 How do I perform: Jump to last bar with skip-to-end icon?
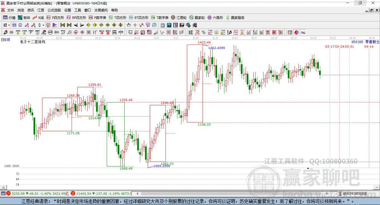pos(69,25)
